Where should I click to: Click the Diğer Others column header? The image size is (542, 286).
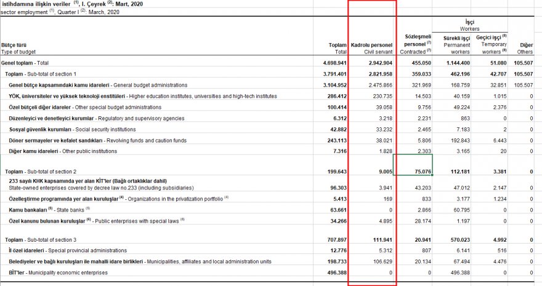click(525, 49)
